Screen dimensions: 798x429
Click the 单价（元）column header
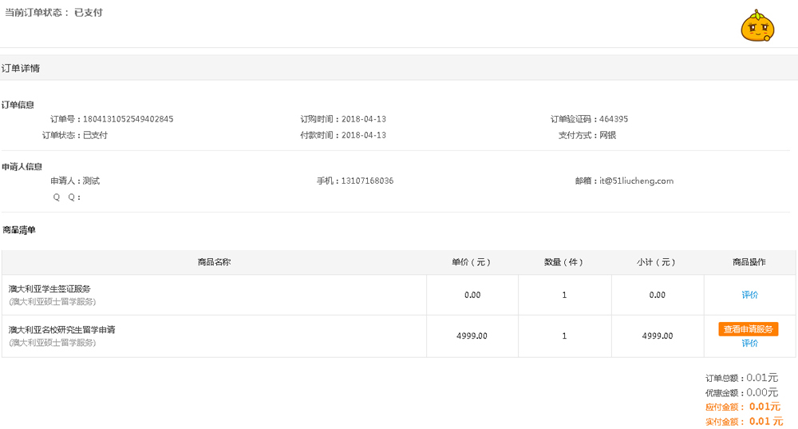(472, 262)
